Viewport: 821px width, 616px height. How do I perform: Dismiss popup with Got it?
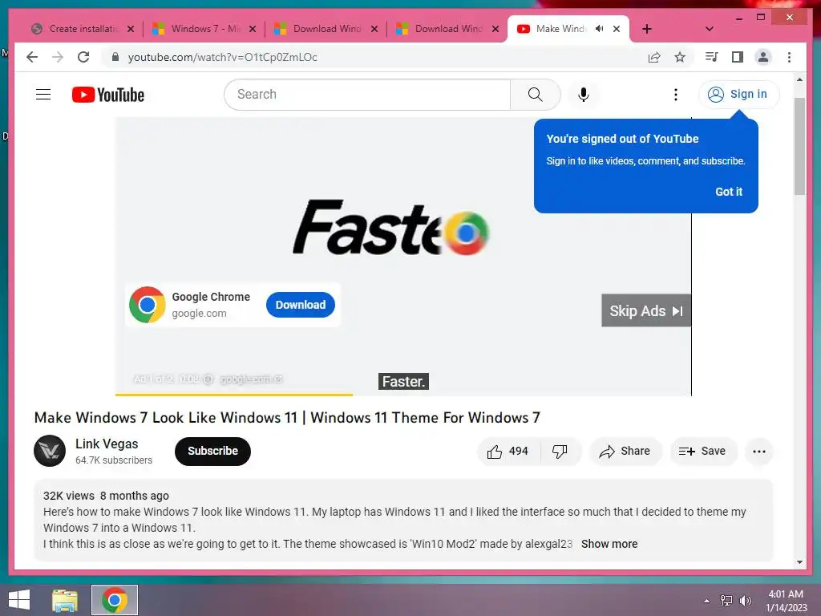[x=728, y=192]
